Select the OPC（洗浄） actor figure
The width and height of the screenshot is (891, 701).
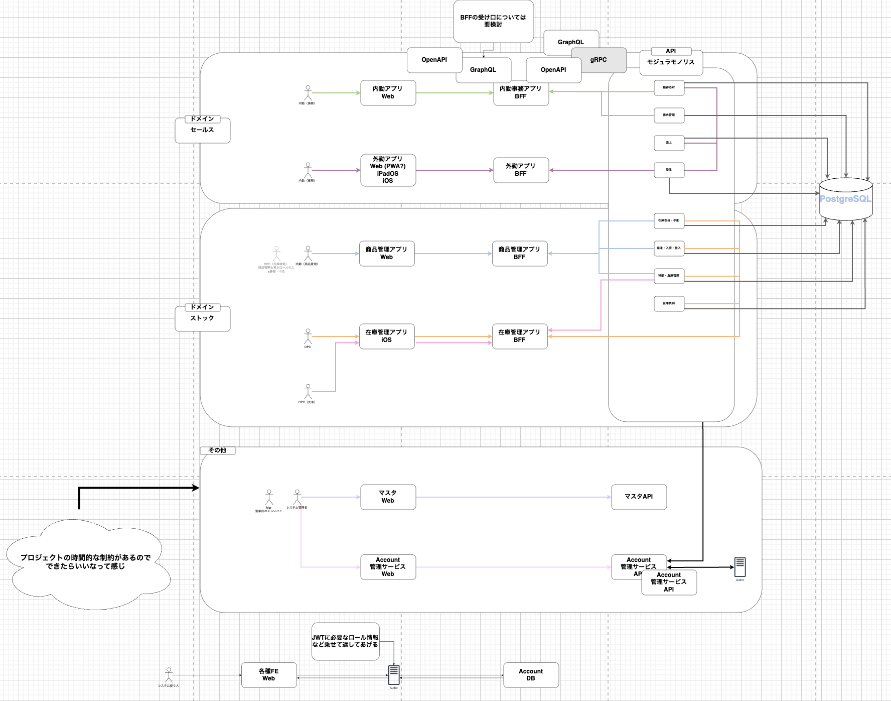click(x=308, y=391)
